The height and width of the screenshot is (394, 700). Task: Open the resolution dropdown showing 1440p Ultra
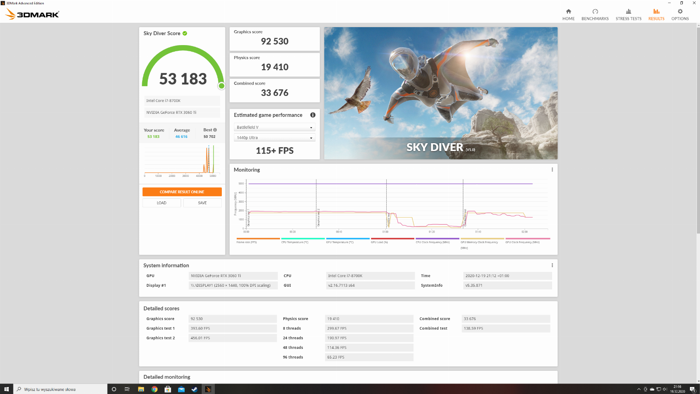[274, 137]
